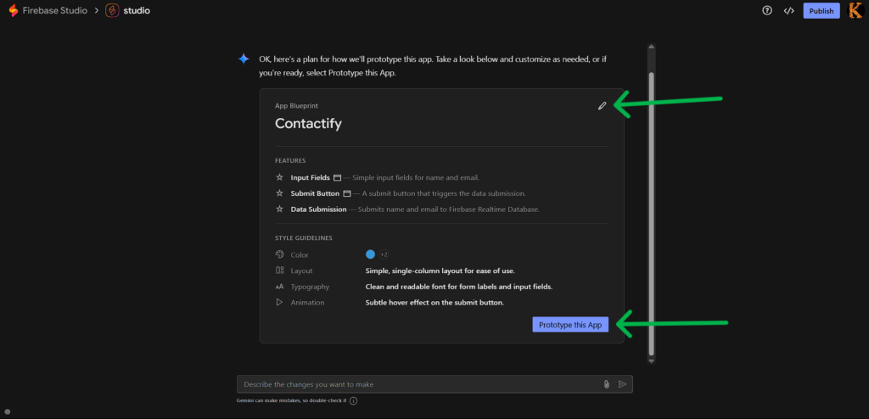Click the star icon beside Submit Button
Screen dimensions: 869x419
pyautogui.click(x=279, y=193)
